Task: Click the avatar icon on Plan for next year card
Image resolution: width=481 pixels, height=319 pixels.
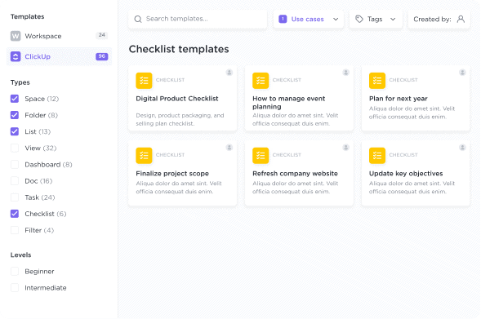Action: tap(462, 73)
